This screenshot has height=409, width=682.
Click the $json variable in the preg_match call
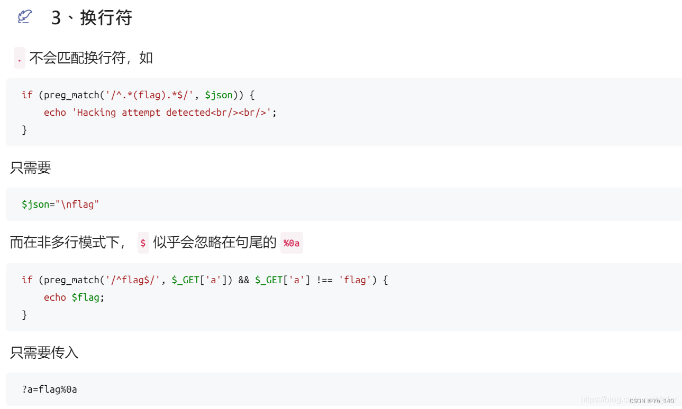(x=219, y=95)
